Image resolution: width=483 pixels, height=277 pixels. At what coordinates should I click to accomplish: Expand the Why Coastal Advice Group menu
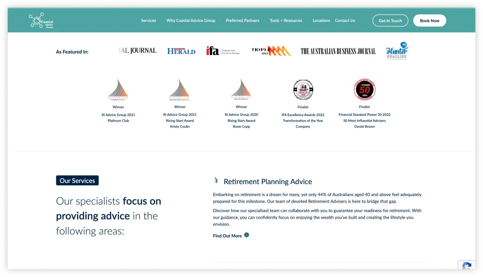191,21
